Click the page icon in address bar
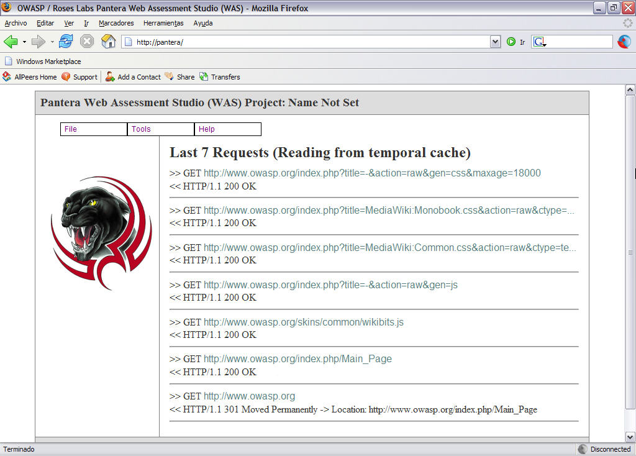The height and width of the screenshot is (456, 636). (128, 42)
